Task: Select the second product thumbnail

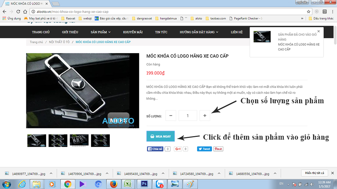Action: (58, 141)
